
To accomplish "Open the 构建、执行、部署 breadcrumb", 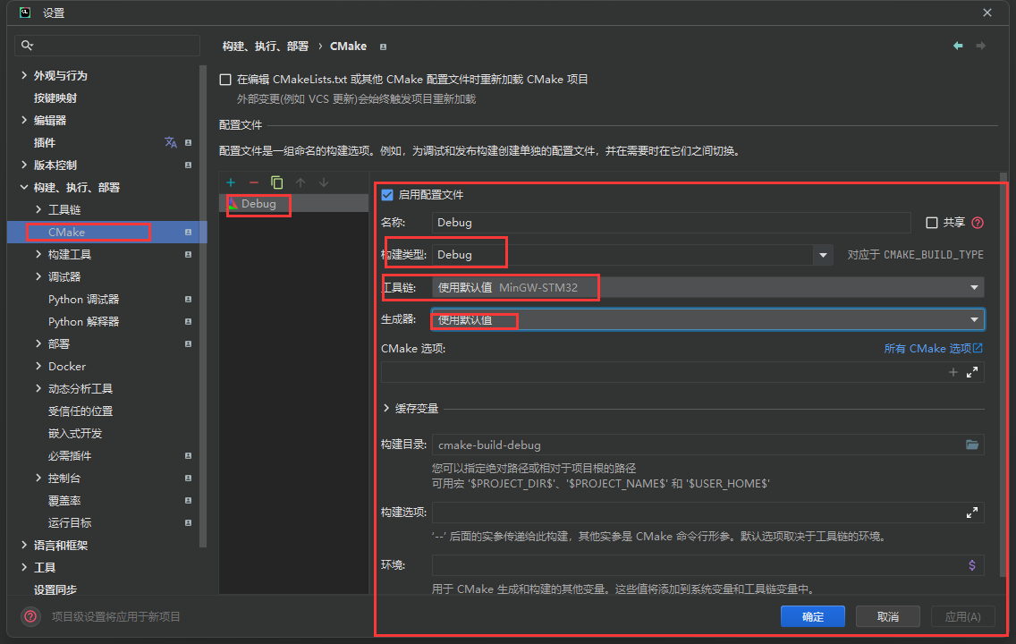I will (266, 46).
